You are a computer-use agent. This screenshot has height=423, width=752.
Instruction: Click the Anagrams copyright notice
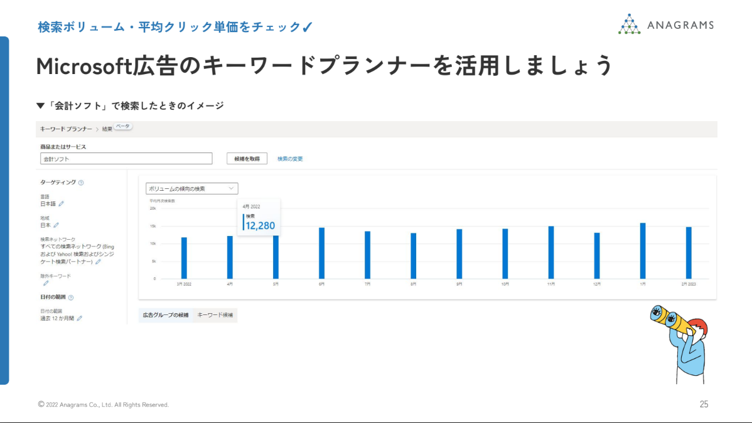104,405
